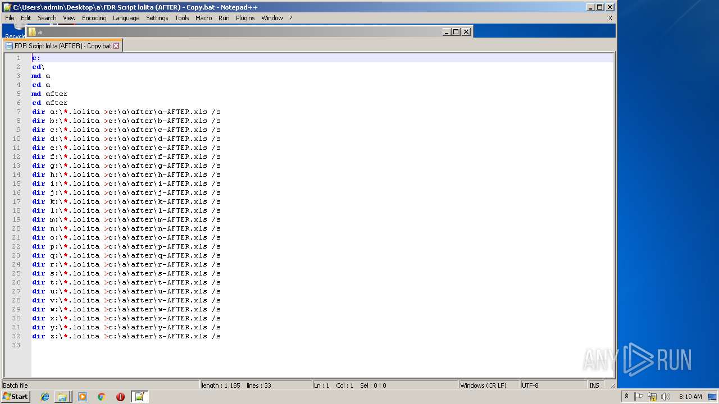Select the FDR Script lolita (AFTER) - Copy.bat tab
Viewport: 719px width, 404px height.
click(62, 46)
